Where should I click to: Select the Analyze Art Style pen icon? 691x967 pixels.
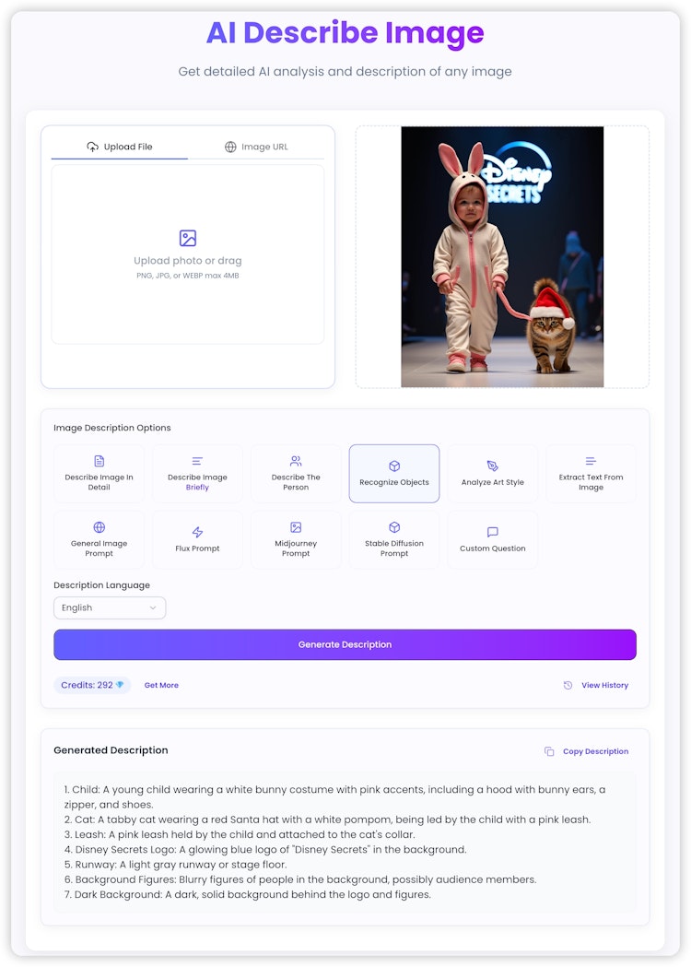493,466
